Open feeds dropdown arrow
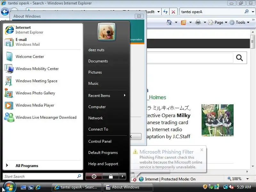 [190, 22]
